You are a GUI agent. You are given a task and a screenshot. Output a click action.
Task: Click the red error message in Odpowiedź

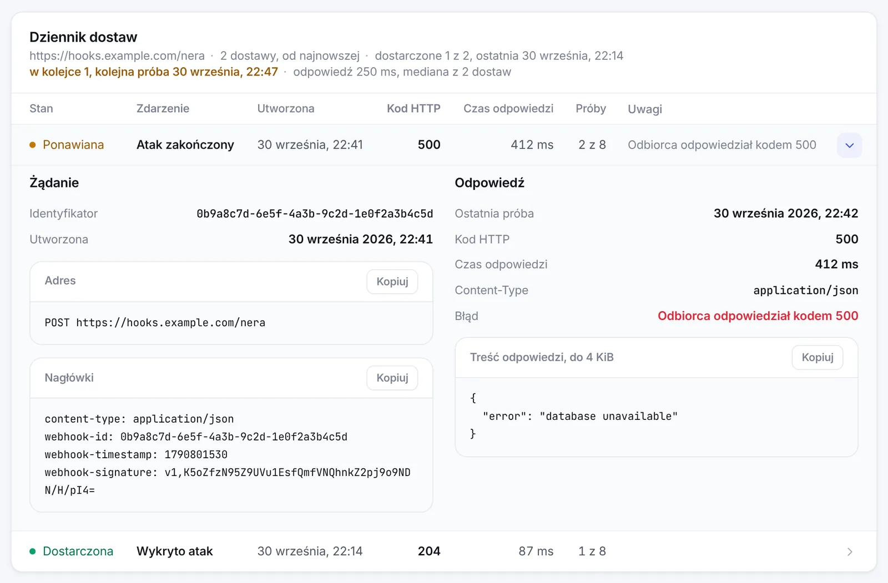pos(758,316)
